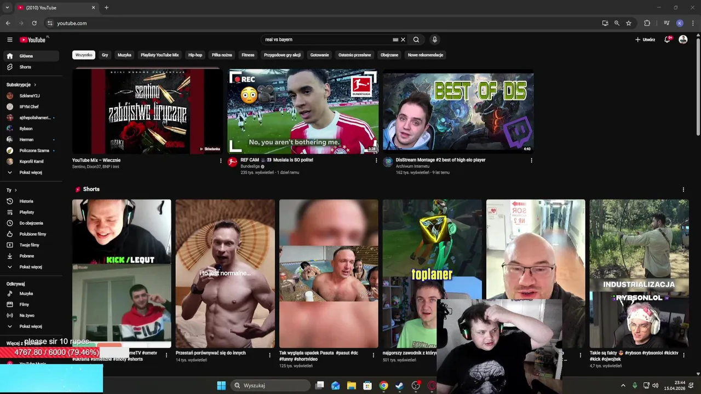701x394 pixels.
Task: Expand Pokaż więcej below Koprofil Kamil
Action: [31, 172]
